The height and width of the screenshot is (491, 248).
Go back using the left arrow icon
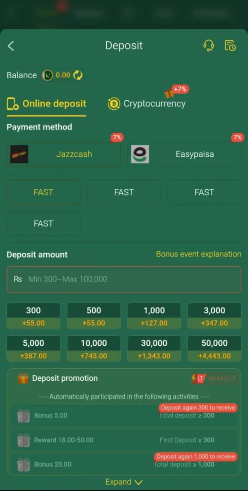pyautogui.click(x=11, y=46)
